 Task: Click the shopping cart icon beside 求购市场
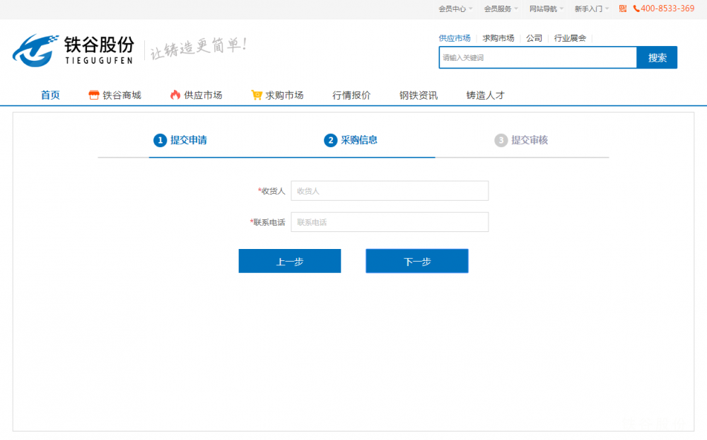tap(257, 95)
